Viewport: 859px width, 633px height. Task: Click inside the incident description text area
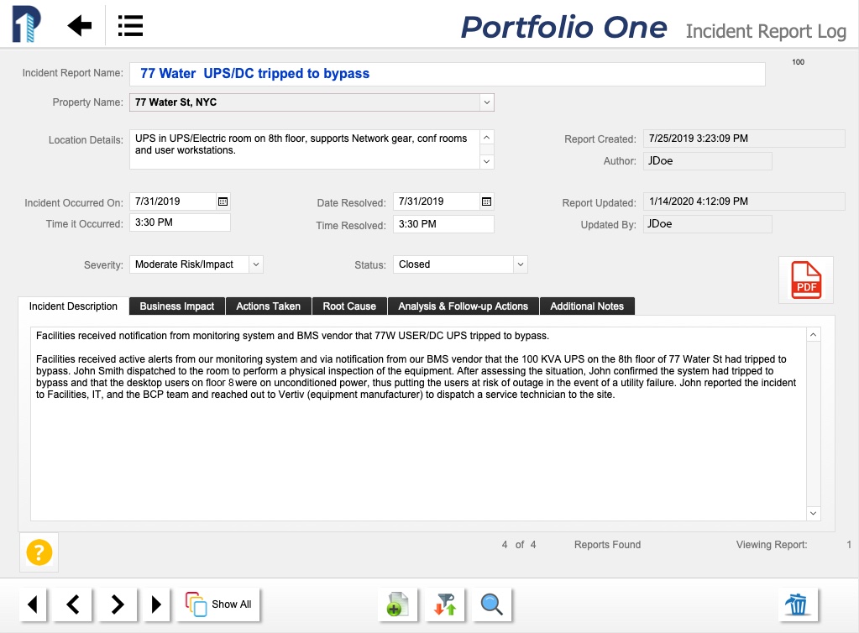click(x=418, y=424)
